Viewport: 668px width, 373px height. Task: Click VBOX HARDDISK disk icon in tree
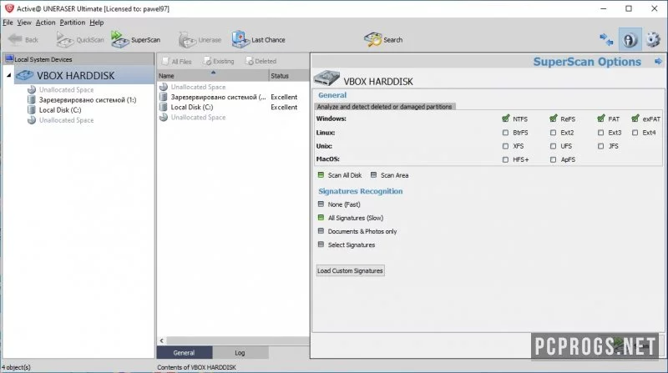[x=25, y=75]
